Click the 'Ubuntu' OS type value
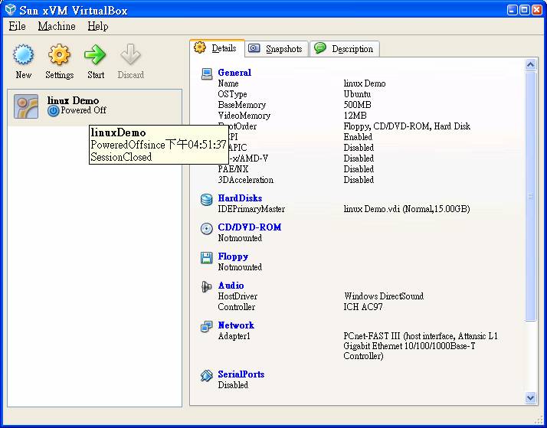Viewport: 547px width, 428px height. tap(357, 94)
